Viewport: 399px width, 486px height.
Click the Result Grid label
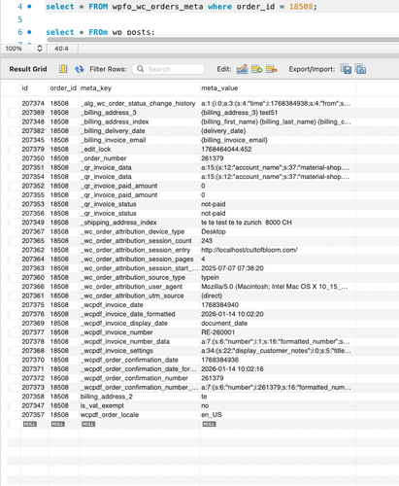pos(28,69)
